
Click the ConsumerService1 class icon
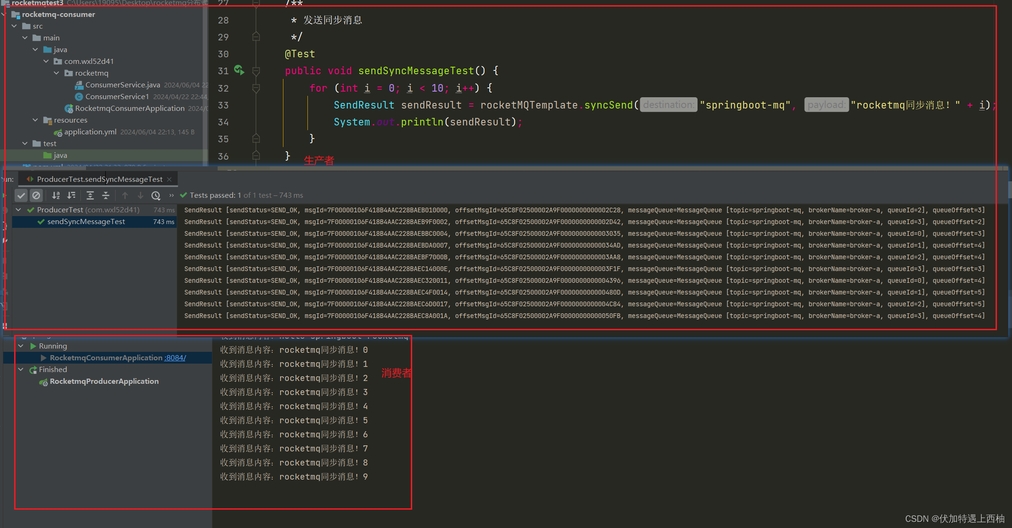79,97
